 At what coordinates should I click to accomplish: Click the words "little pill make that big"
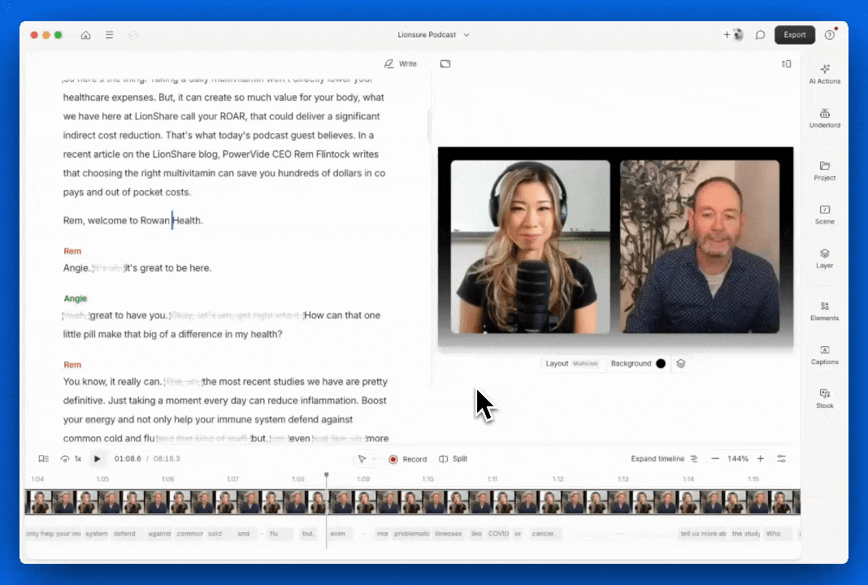(x=115, y=334)
